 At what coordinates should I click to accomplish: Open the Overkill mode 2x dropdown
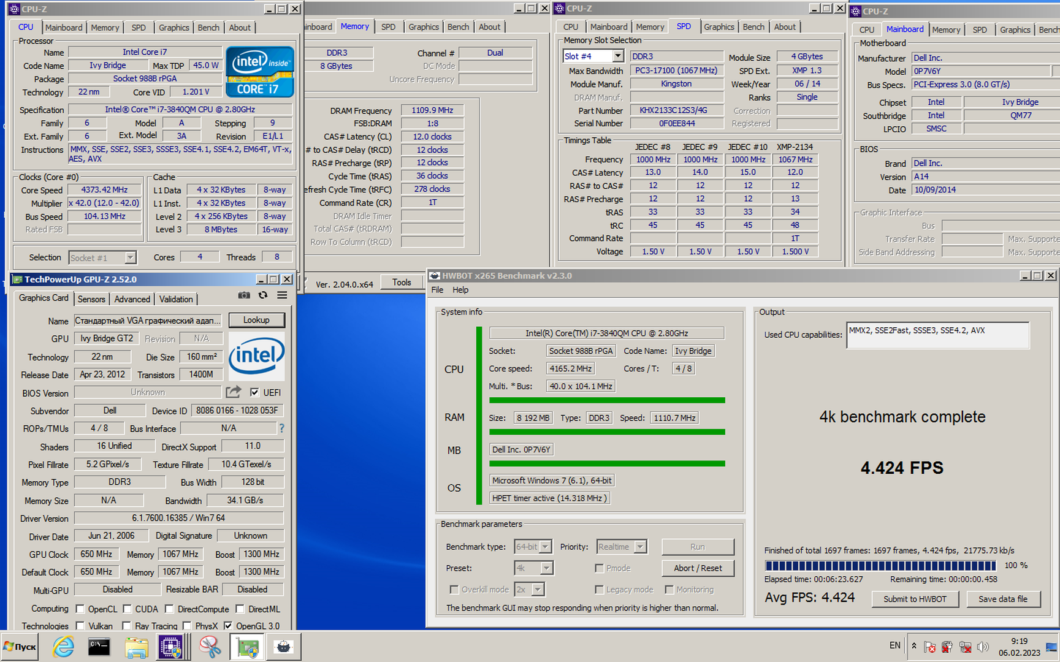pos(538,590)
